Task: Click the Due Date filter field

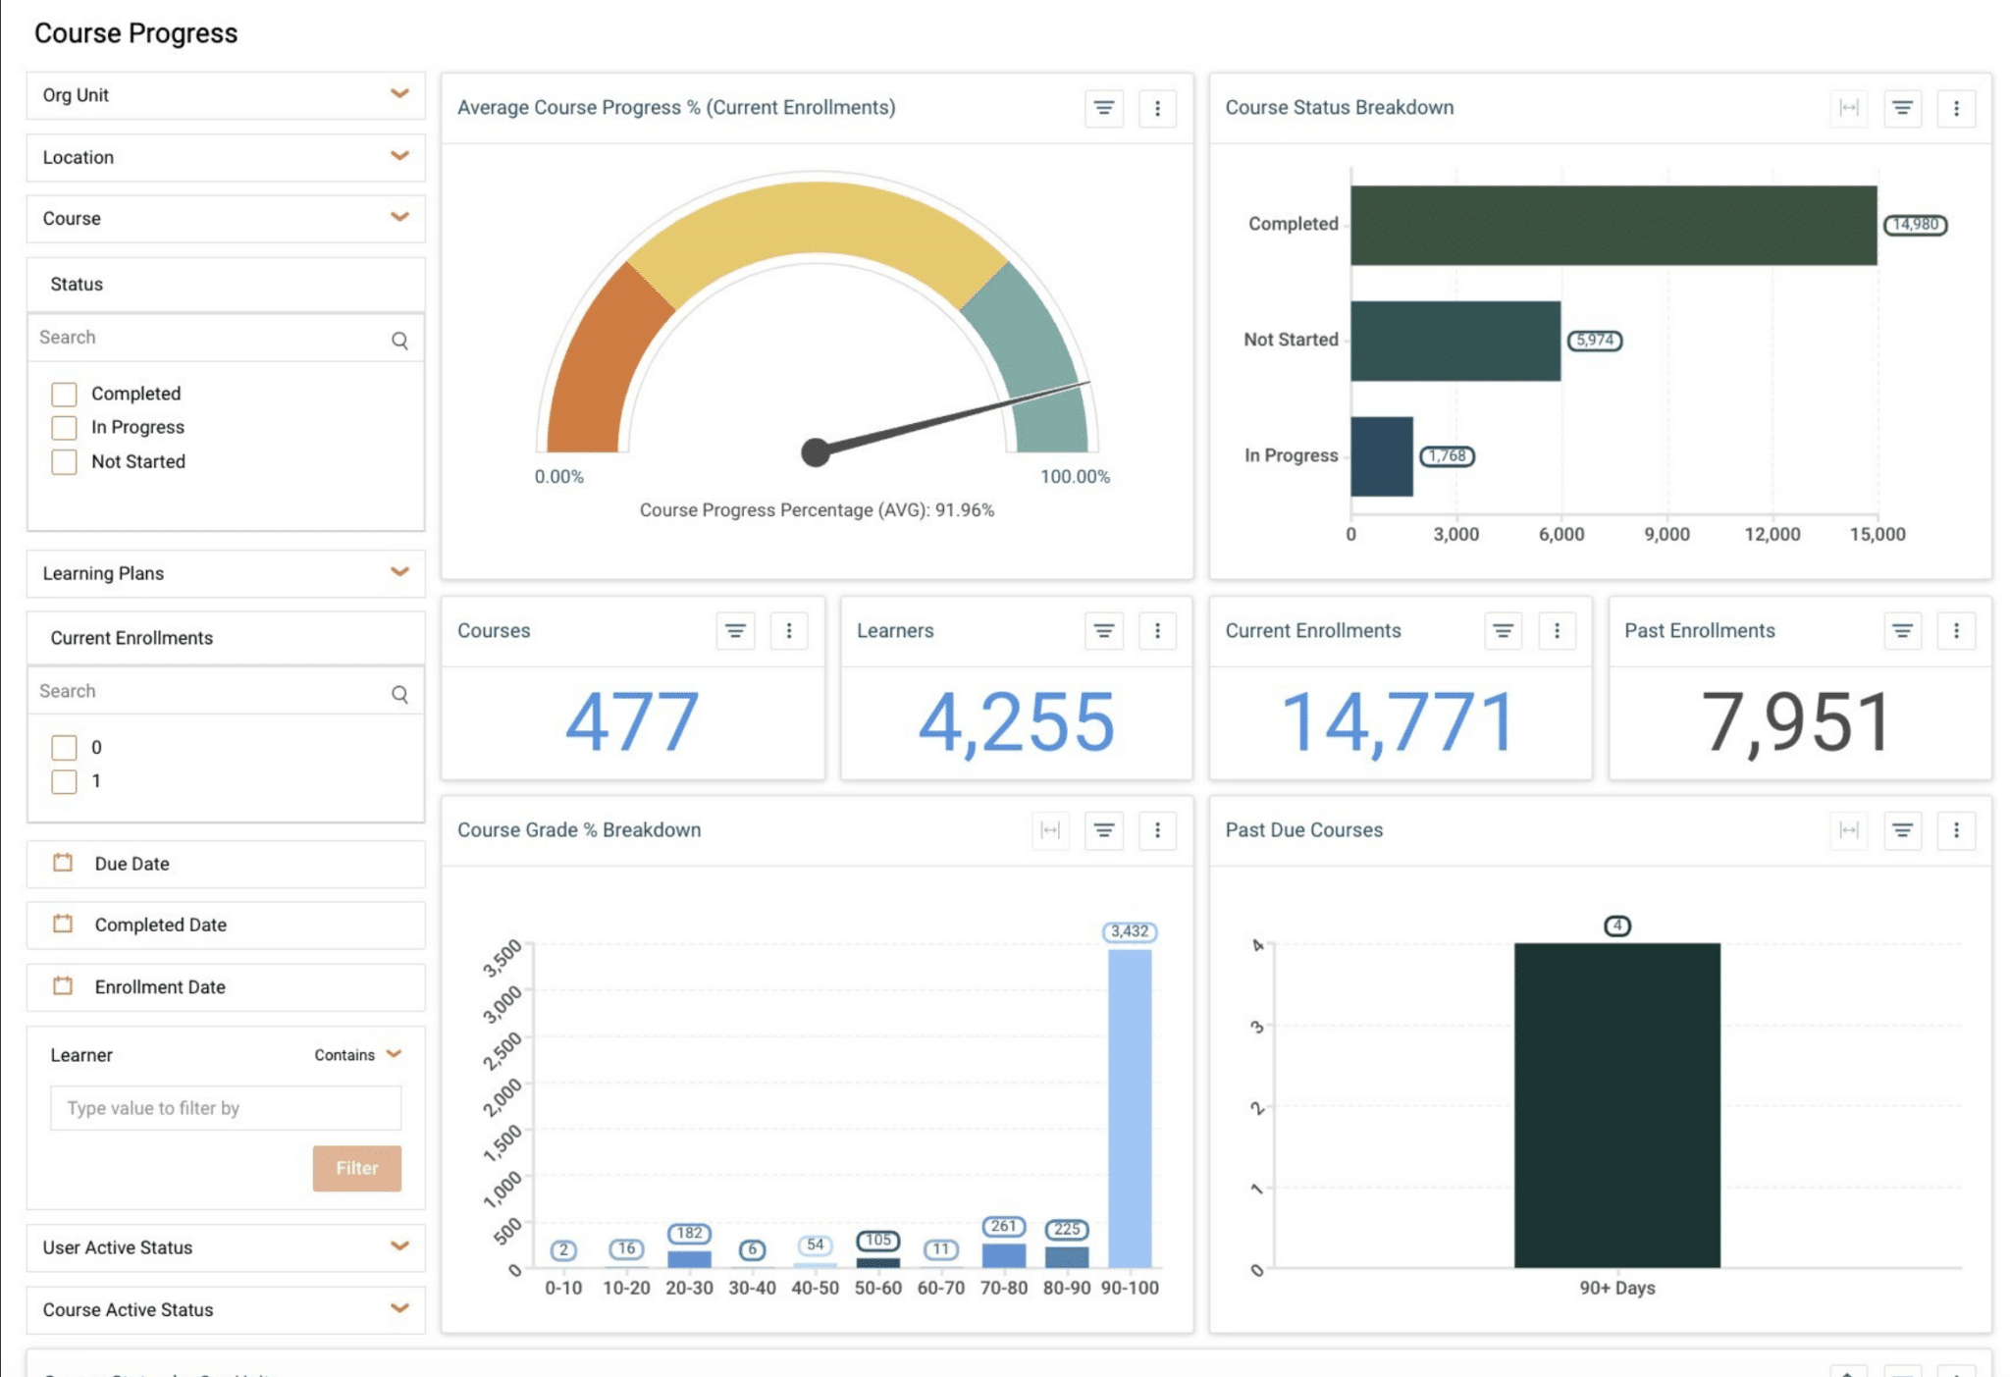Action: [226, 864]
